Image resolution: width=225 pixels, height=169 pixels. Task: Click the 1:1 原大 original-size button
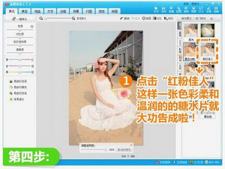(x=81, y=18)
